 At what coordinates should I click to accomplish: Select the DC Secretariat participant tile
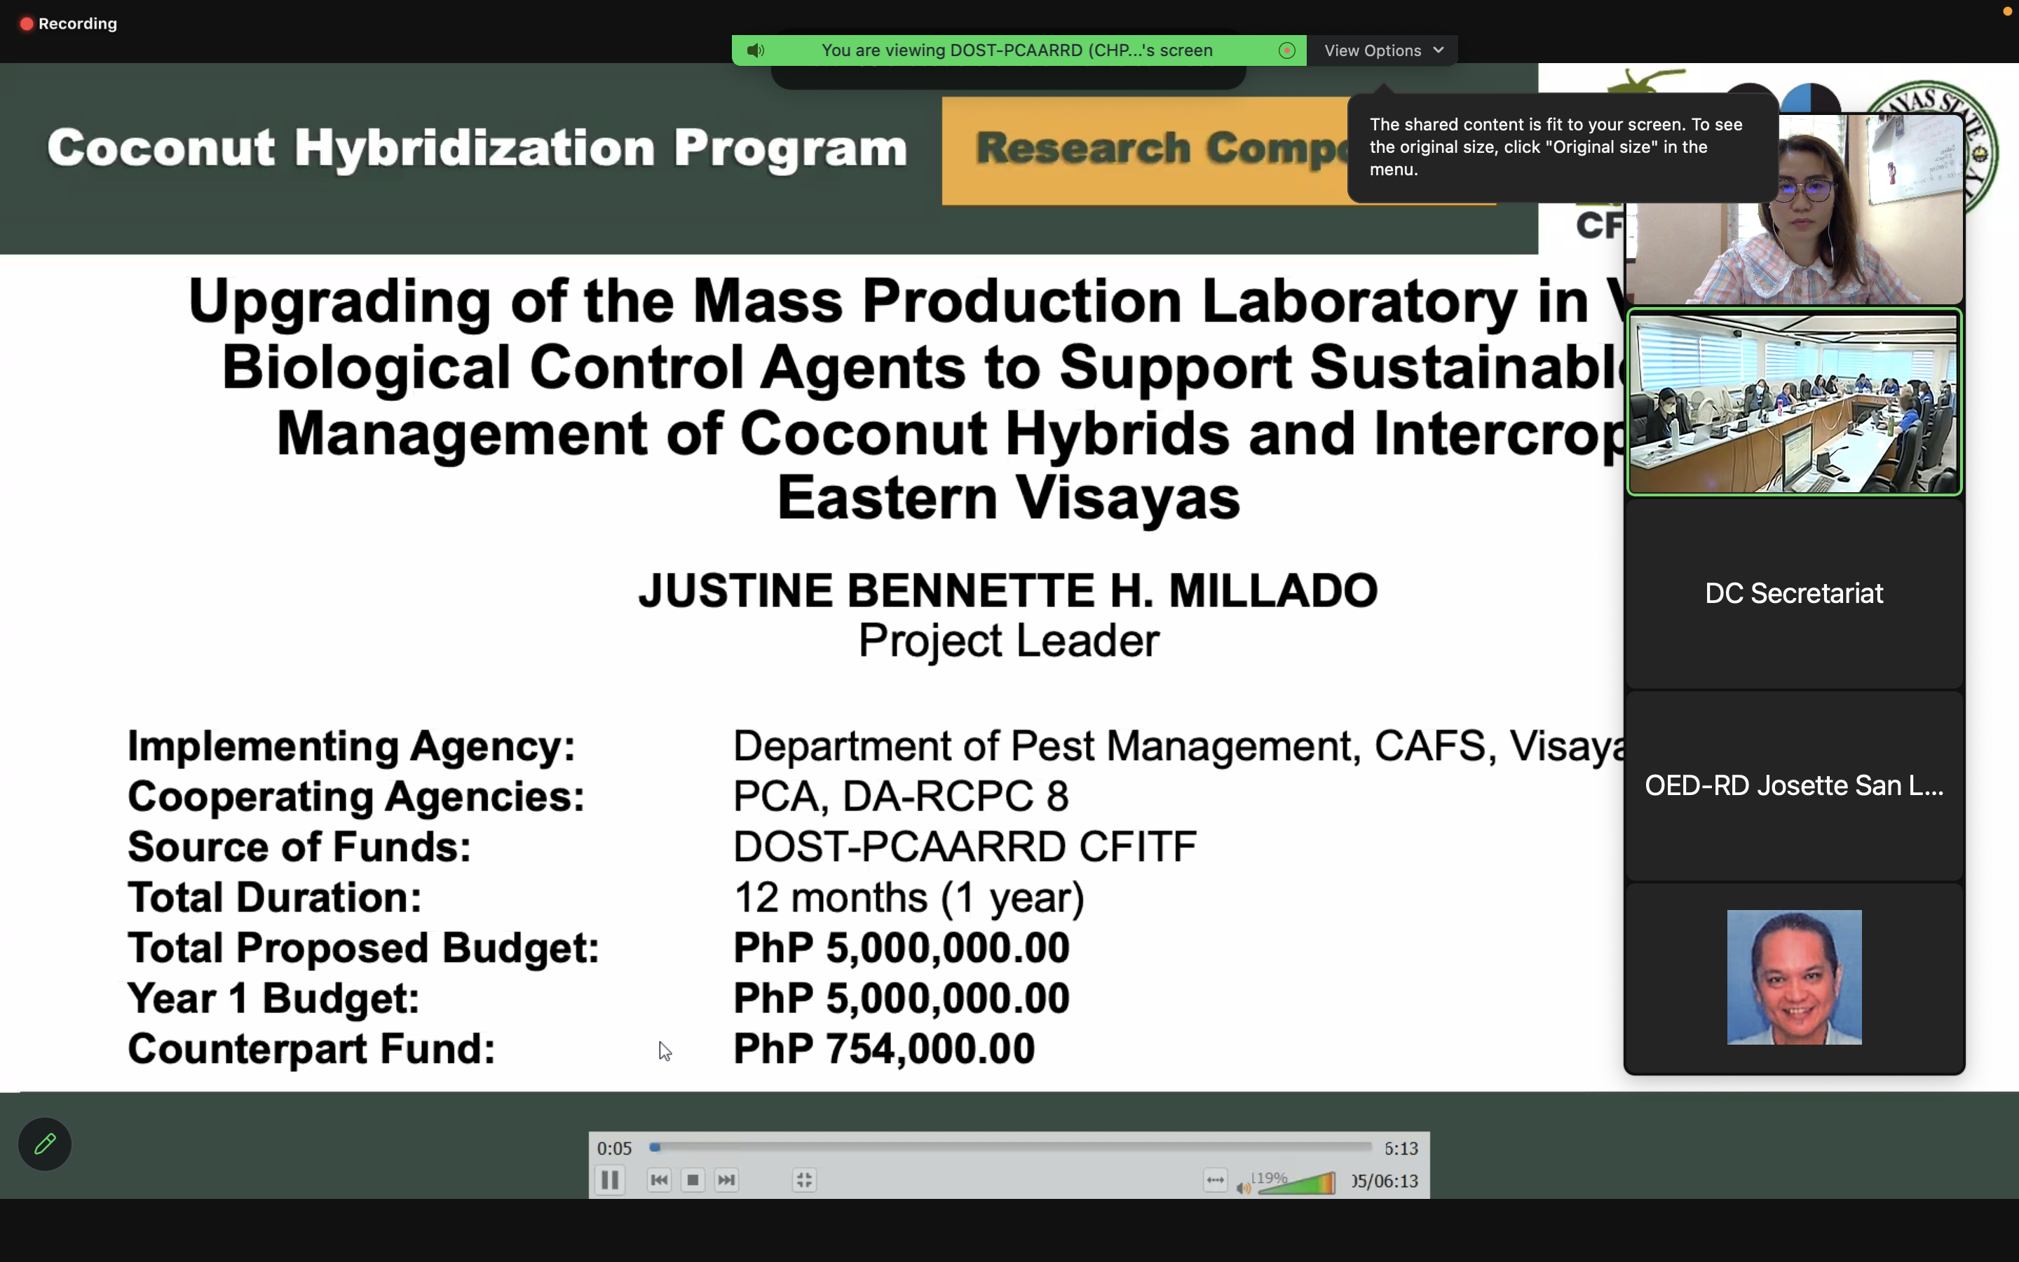coord(1794,593)
